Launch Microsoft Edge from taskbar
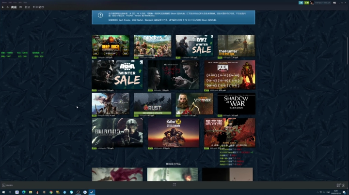 coord(24,192)
